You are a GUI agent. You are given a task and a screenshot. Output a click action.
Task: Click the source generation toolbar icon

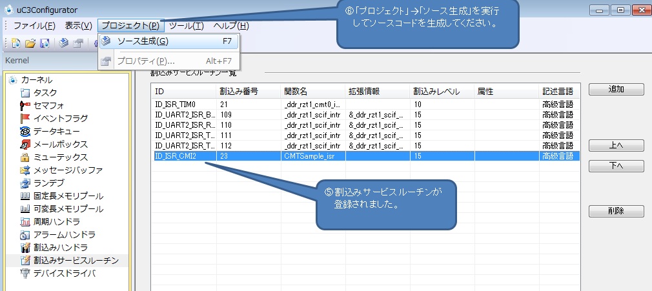point(63,43)
